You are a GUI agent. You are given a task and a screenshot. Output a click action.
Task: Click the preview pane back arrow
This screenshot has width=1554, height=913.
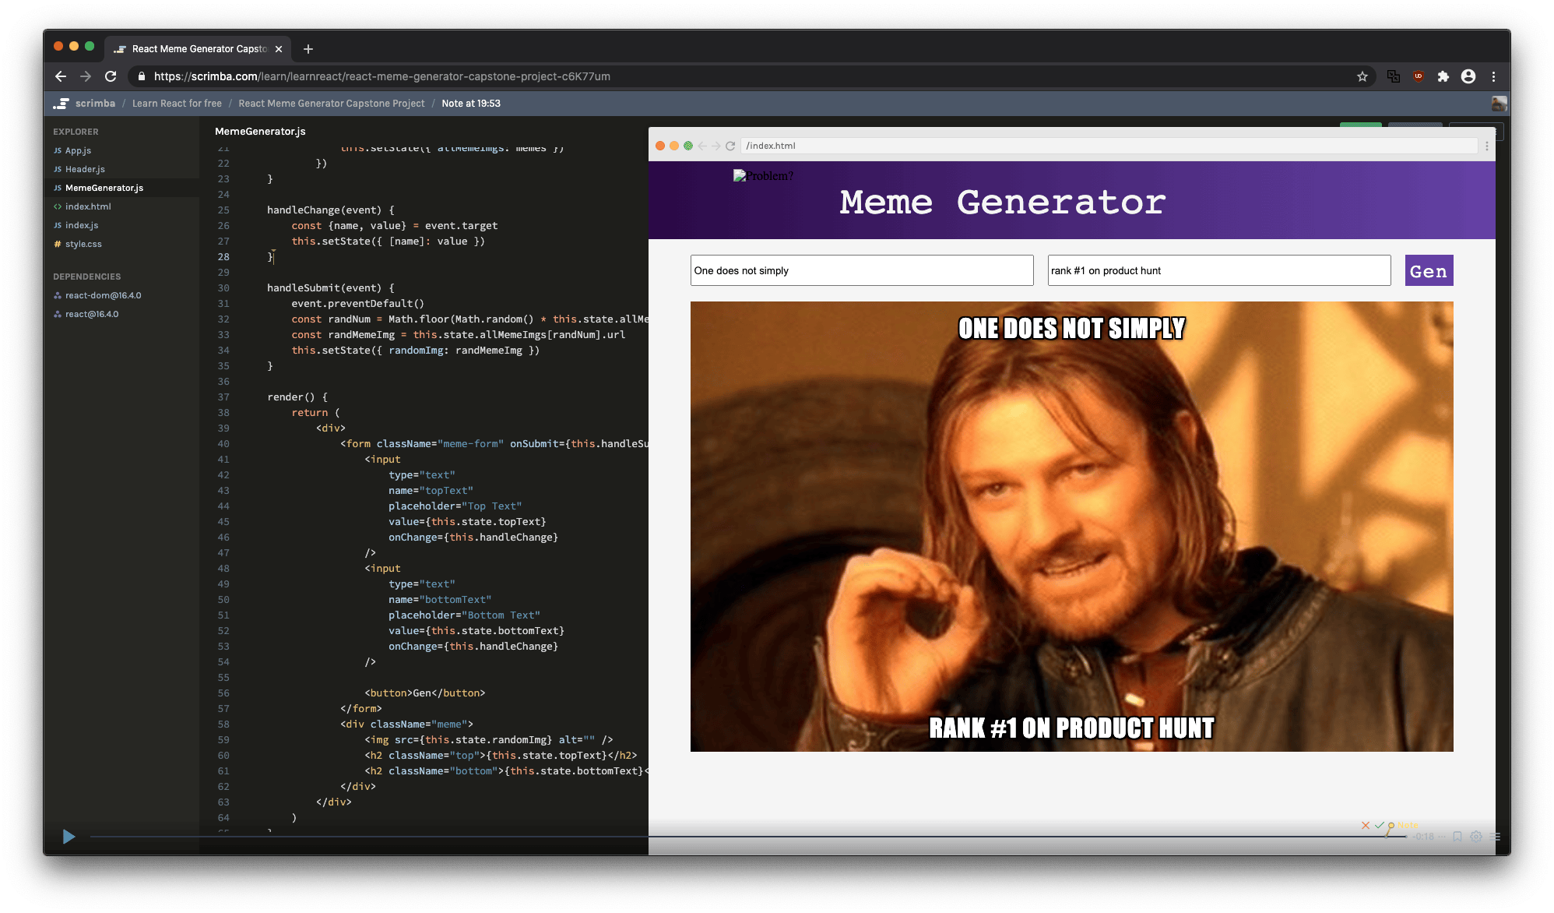point(702,146)
